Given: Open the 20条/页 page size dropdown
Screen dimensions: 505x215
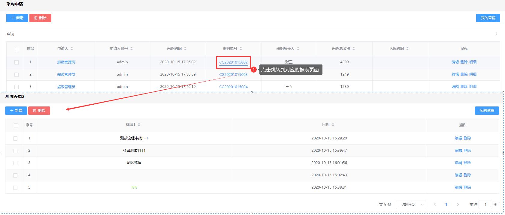Looking at the screenshot, I should 411,205.
